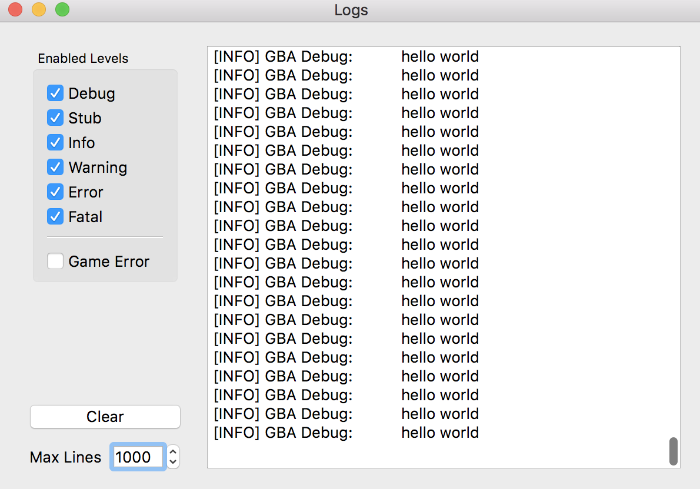Image resolution: width=700 pixels, height=489 pixels.
Task: Click into the Max Lines input field
Action: [138, 457]
